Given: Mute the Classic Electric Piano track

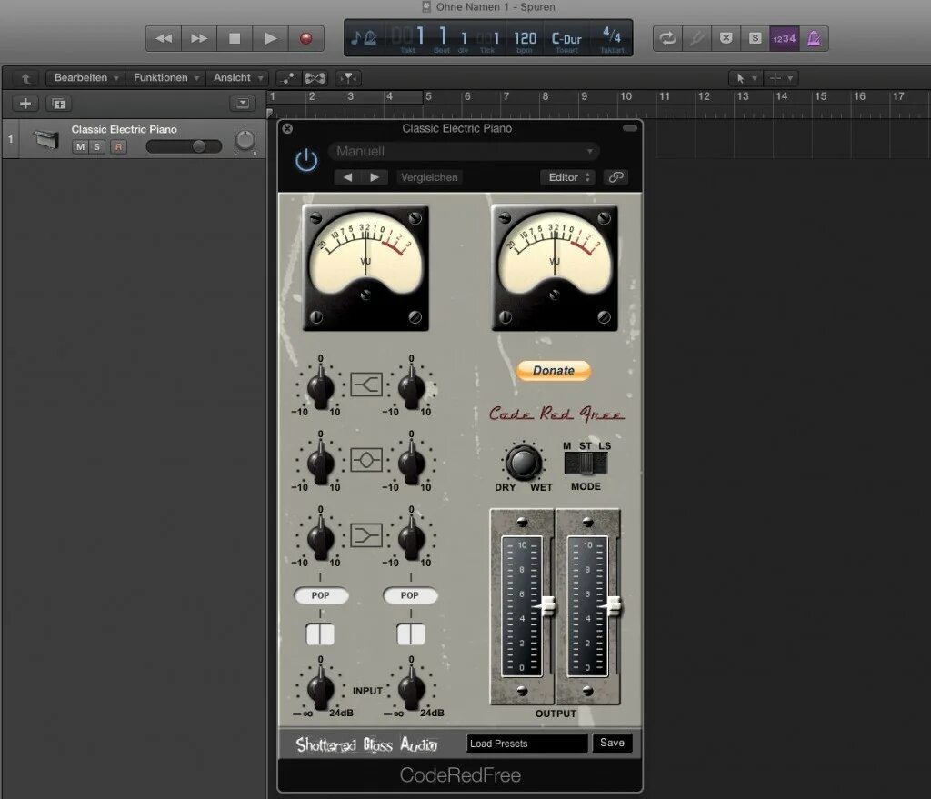Looking at the screenshot, I should coord(80,146).
